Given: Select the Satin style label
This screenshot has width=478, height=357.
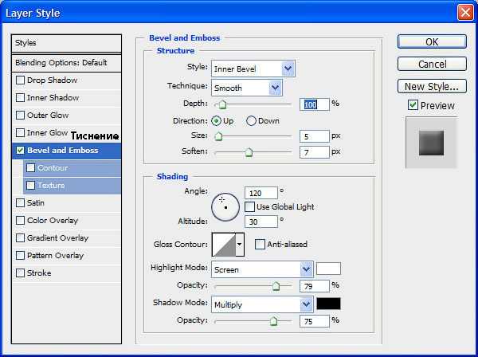Looking at the screenshot, I should (36, 202).
